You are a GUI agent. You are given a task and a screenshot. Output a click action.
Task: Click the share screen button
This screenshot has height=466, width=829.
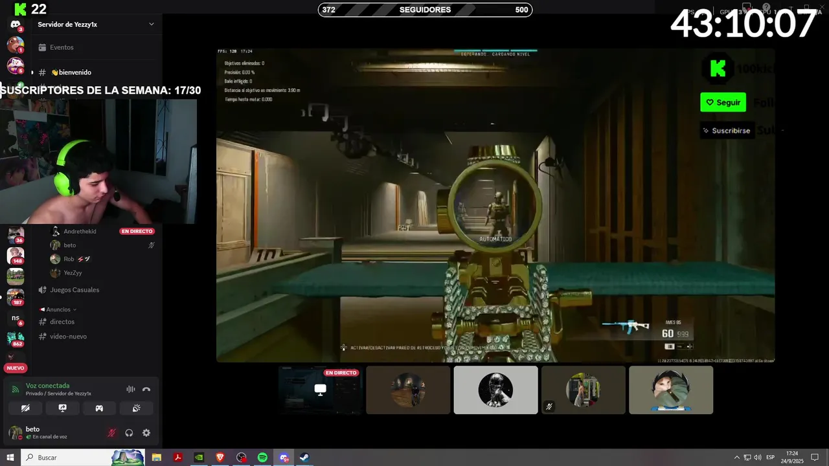pos(62,408)
